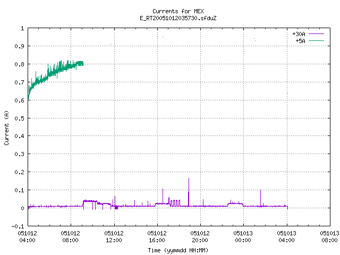Click the purple +30A legend line sample
The width and height of the screenshot is (340, 255).
[316, 34]
